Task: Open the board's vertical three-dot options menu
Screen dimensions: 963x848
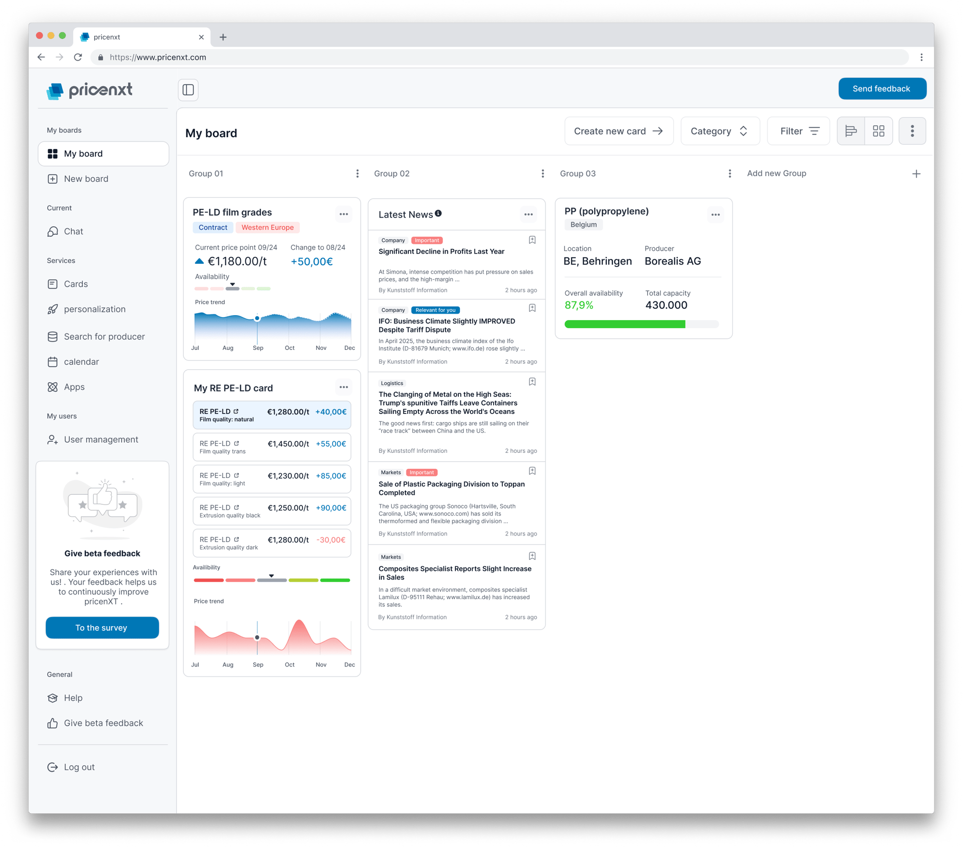Action: pyautogui.click(x=912, y=131)
